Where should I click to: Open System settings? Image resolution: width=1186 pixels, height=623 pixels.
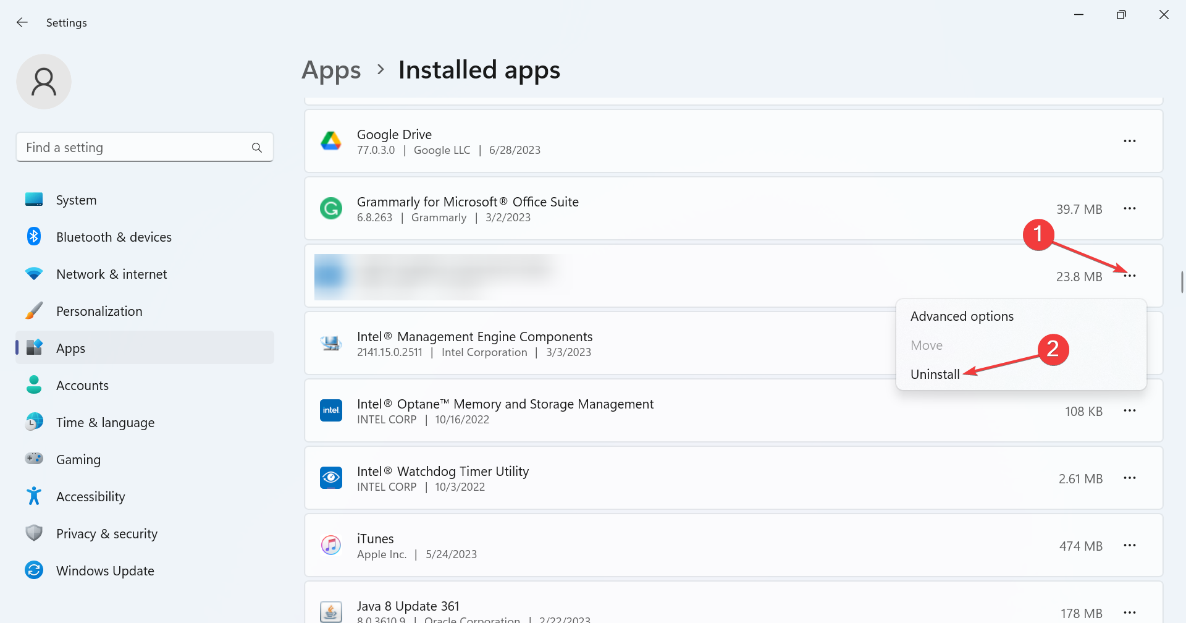pyautogui.click(x=145, y=200)
